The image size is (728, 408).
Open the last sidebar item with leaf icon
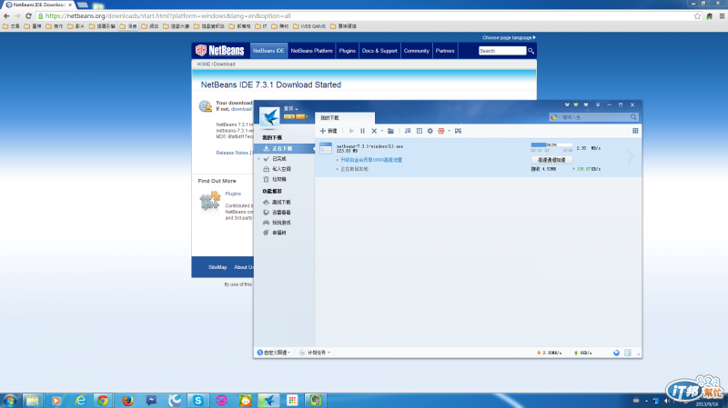click(x=275, y=234)
